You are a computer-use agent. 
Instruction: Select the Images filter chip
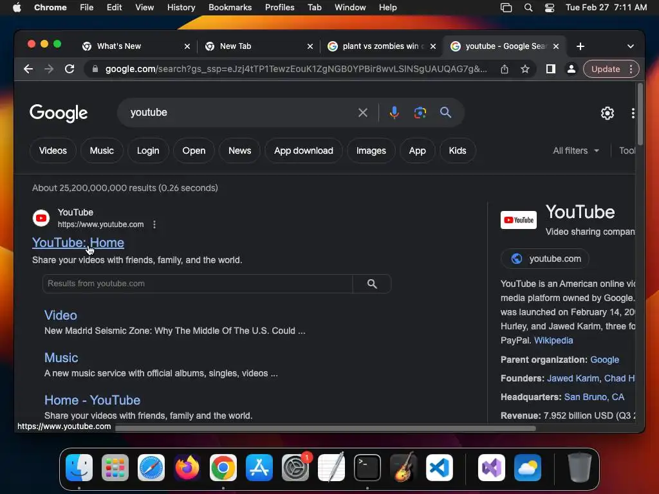(371, 151)
